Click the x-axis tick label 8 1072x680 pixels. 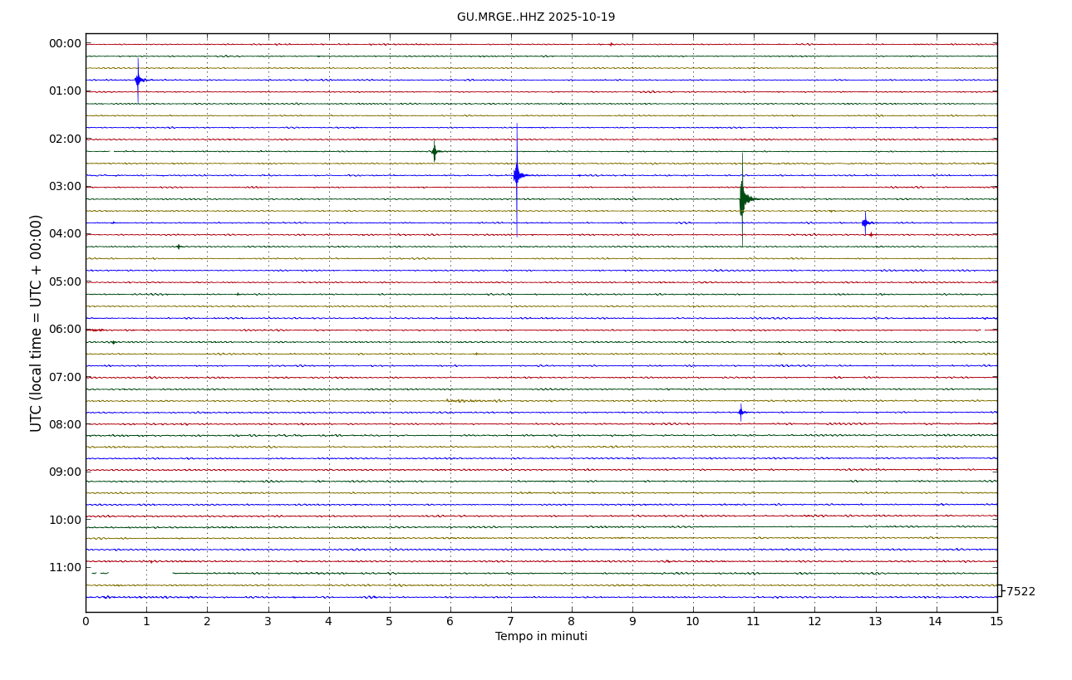[572, 622]
